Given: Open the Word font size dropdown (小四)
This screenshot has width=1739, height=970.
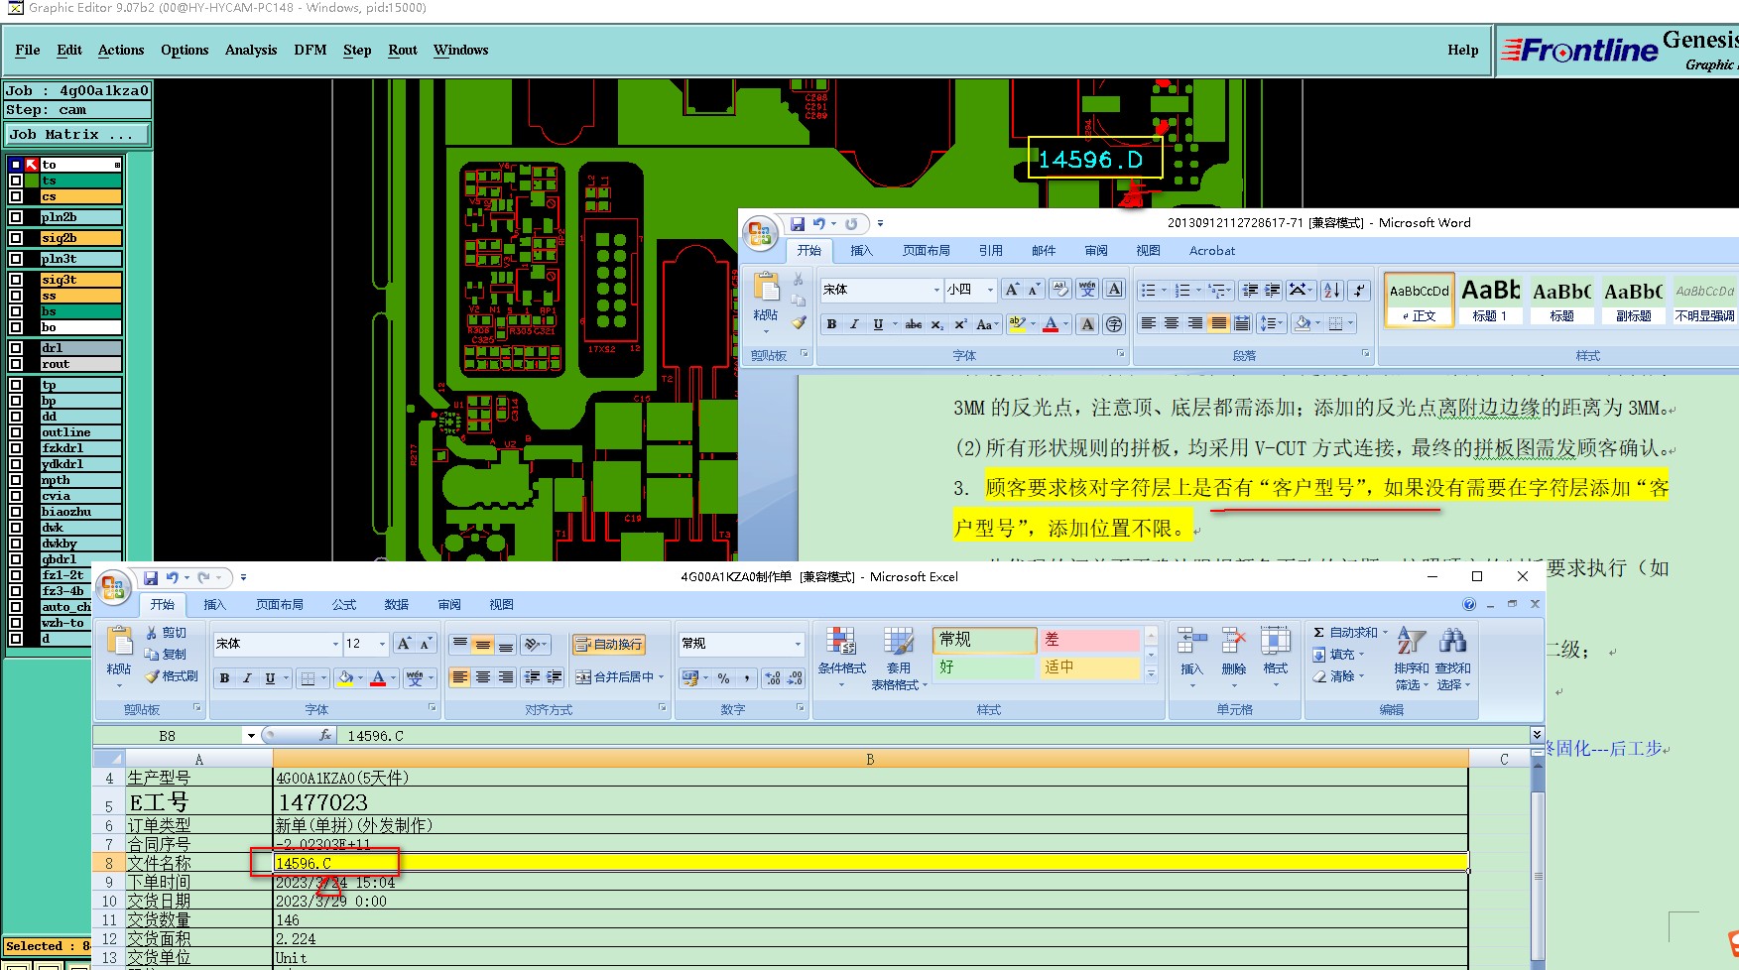Looking at the screenshot, I should [990, 290].
